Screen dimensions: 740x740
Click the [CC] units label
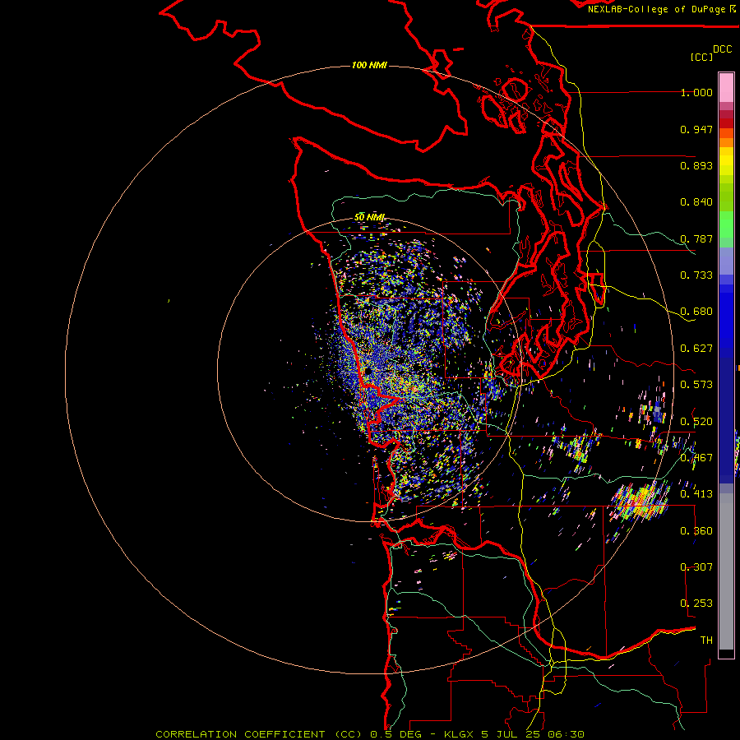[701, 57]
